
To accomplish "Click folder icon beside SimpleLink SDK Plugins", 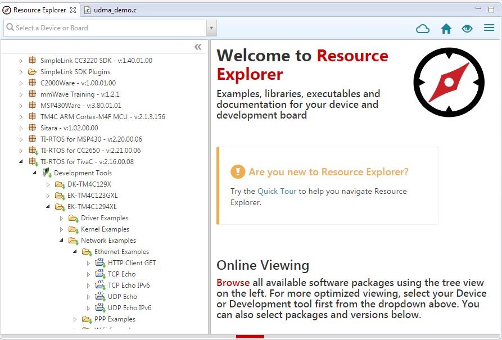I will (x=32, y=71).
